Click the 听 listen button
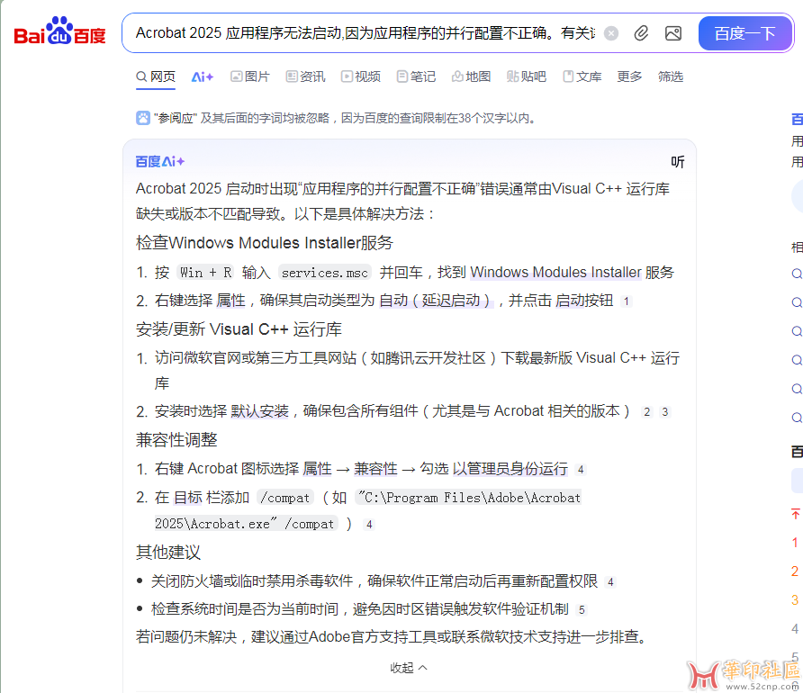The width and height of the screenshot is (803, 693). point(678,162)
